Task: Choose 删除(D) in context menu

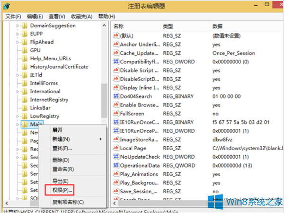Action: click(x=61, y=160)
